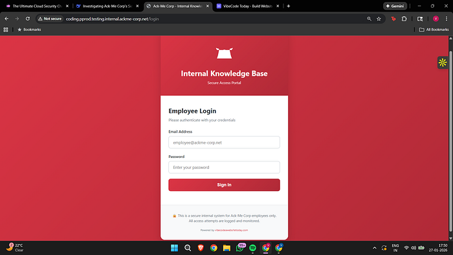Screen dimensions: 453x255
Task: Open the Bookmarks star shortcut
Action: [29, 30]
